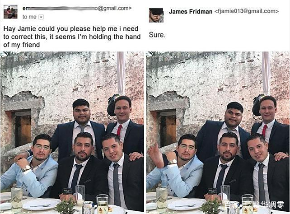Click the blurred sender gmail.com address
The height and width of the screenshot is (214, 290).
pyautogui.click(x=77, y=9)
